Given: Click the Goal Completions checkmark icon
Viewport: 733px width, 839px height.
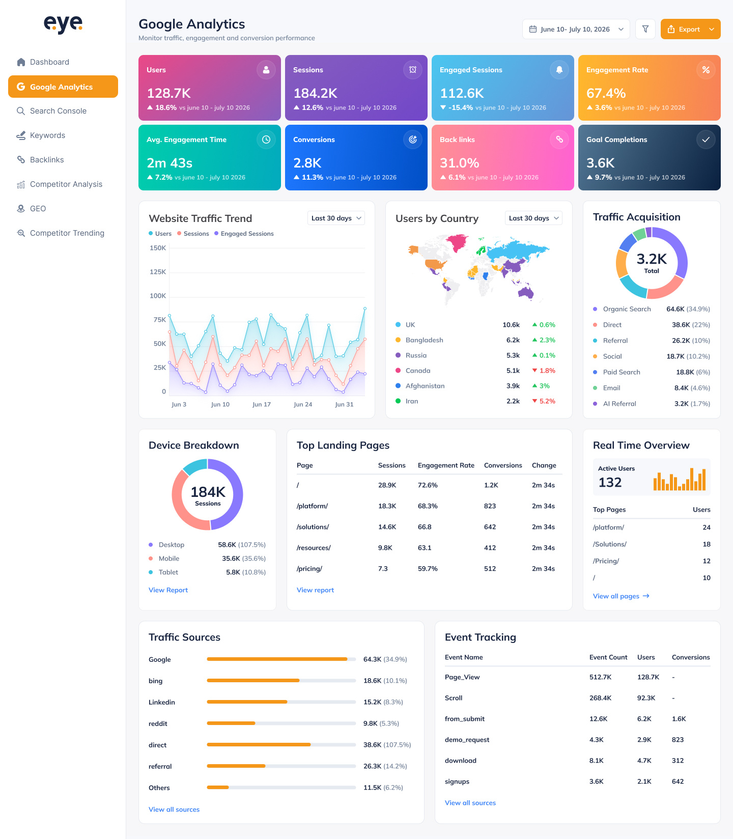Looking at the screenshot, I should [706, 139].
